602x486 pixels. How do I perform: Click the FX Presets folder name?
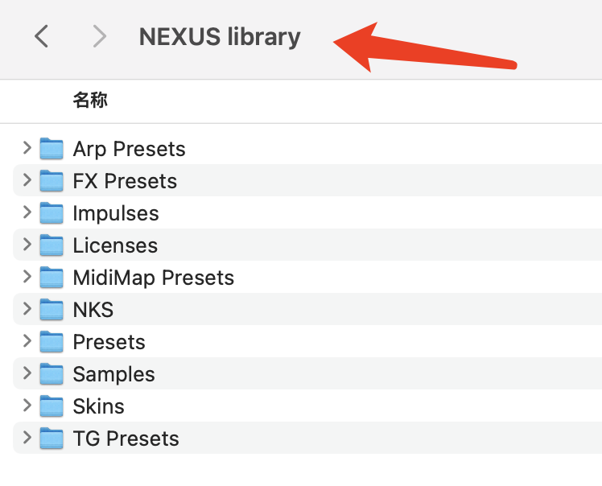pos(125,181)
